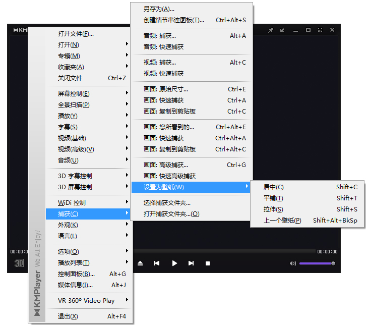This screenshot has height=325, width=366.
Task: Click the compact mode arrow icon
Action: coord(282,30)
